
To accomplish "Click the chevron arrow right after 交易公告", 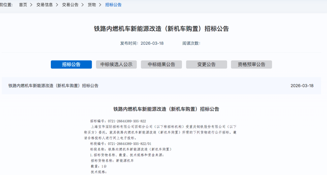I will click(83, 5).
